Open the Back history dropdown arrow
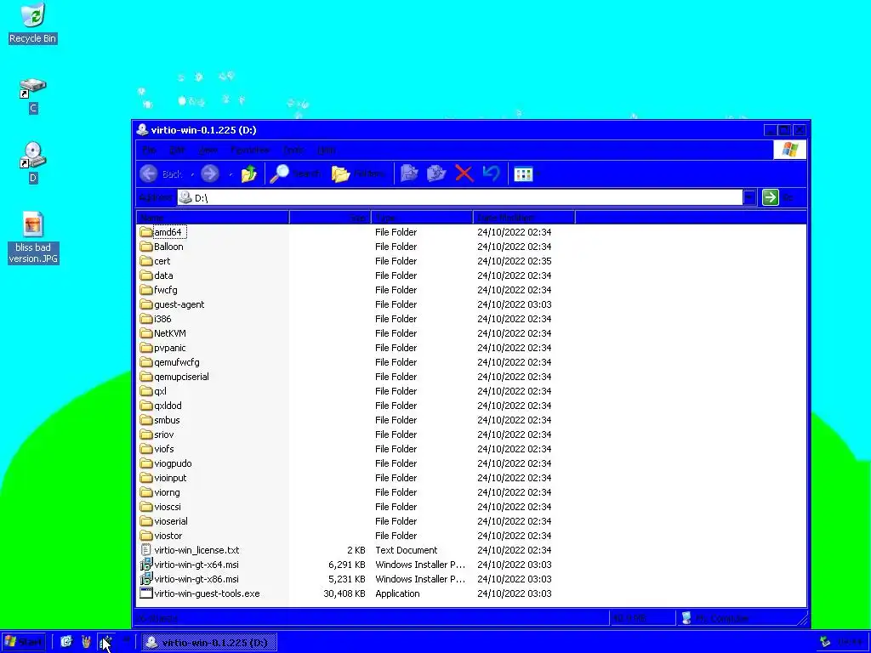Screen dimensions: 871x653 [192, 174]
